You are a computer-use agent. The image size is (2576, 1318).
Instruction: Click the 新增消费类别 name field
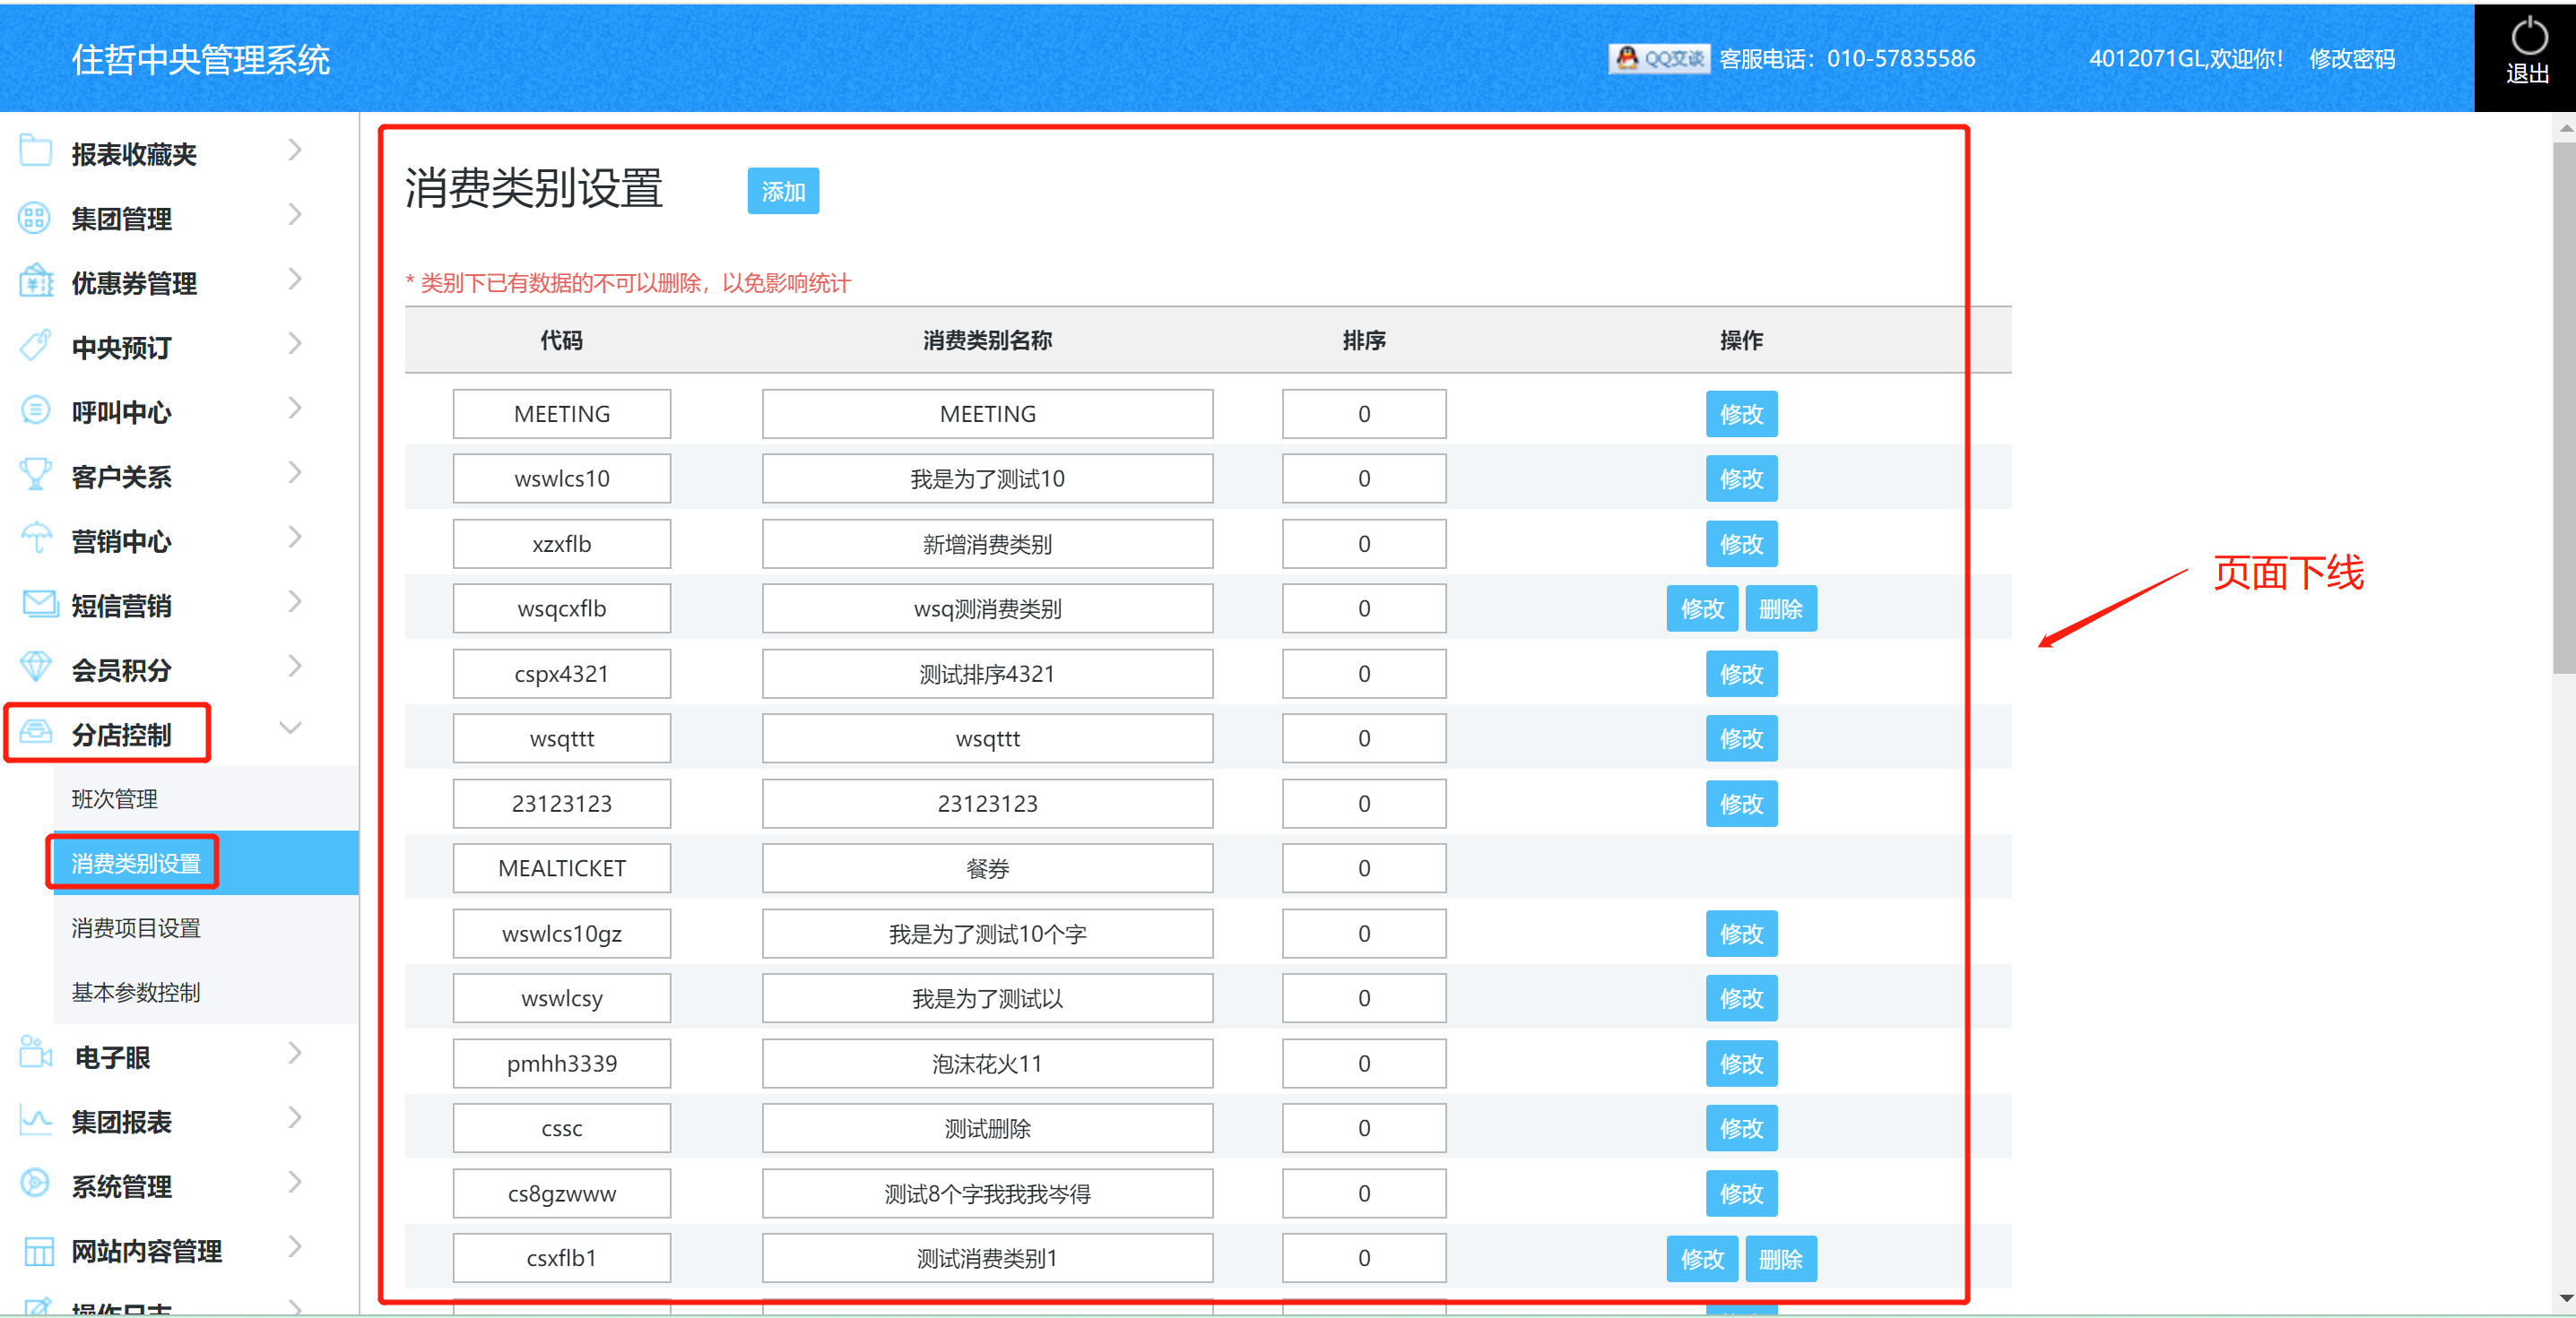(x=987, y=545)
